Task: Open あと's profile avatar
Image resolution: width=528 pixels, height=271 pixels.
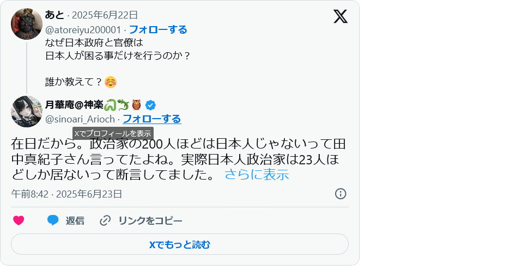Action: coord(27,24)
